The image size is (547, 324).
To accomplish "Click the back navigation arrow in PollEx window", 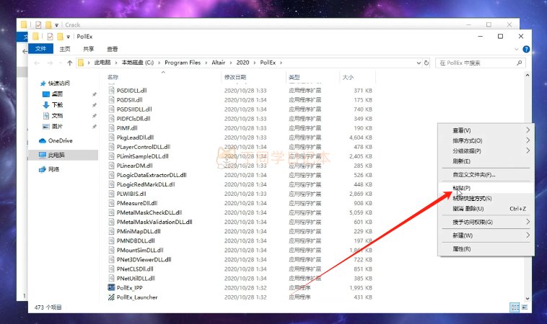I will click(37, 63).
